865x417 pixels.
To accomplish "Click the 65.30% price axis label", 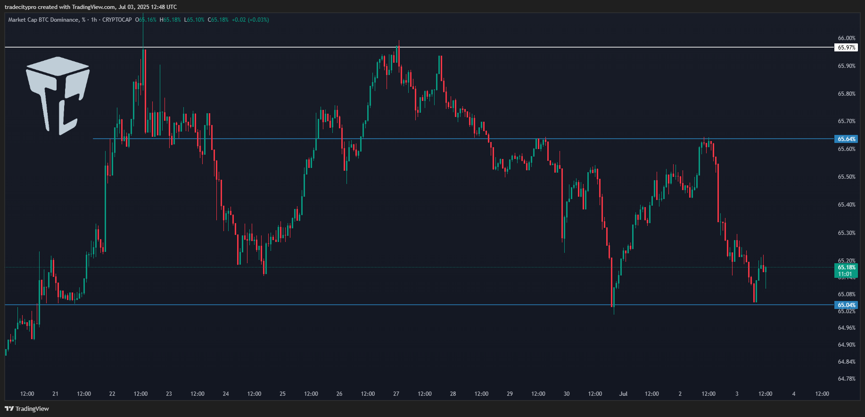I will 847,233.
